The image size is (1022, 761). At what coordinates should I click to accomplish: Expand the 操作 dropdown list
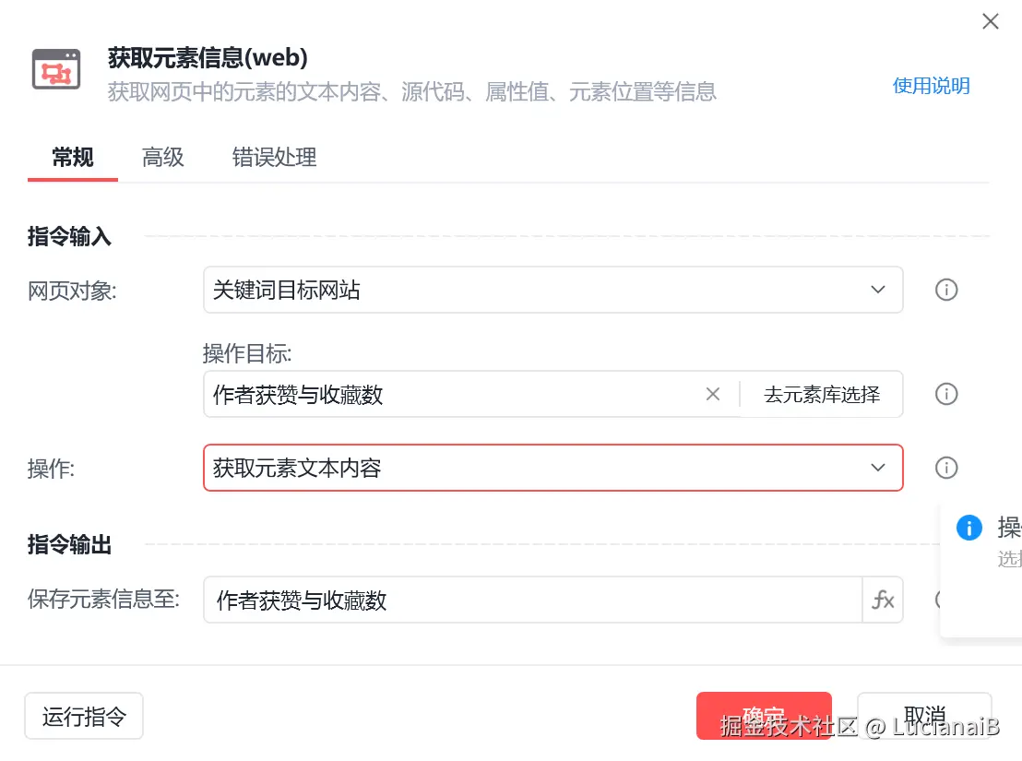tap(877, 468)
